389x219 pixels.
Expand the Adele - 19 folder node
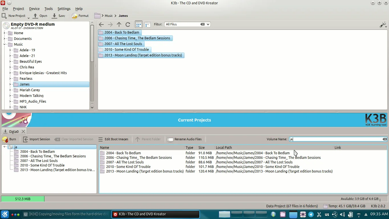coord(10,50)
